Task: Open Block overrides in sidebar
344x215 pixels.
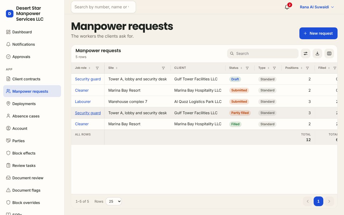Action: (32, 203)
